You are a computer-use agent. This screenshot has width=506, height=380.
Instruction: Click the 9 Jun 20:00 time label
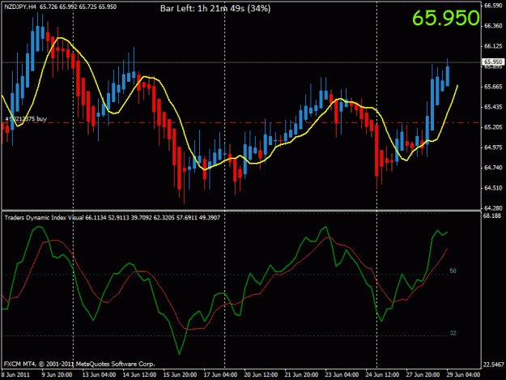point(57,375)
